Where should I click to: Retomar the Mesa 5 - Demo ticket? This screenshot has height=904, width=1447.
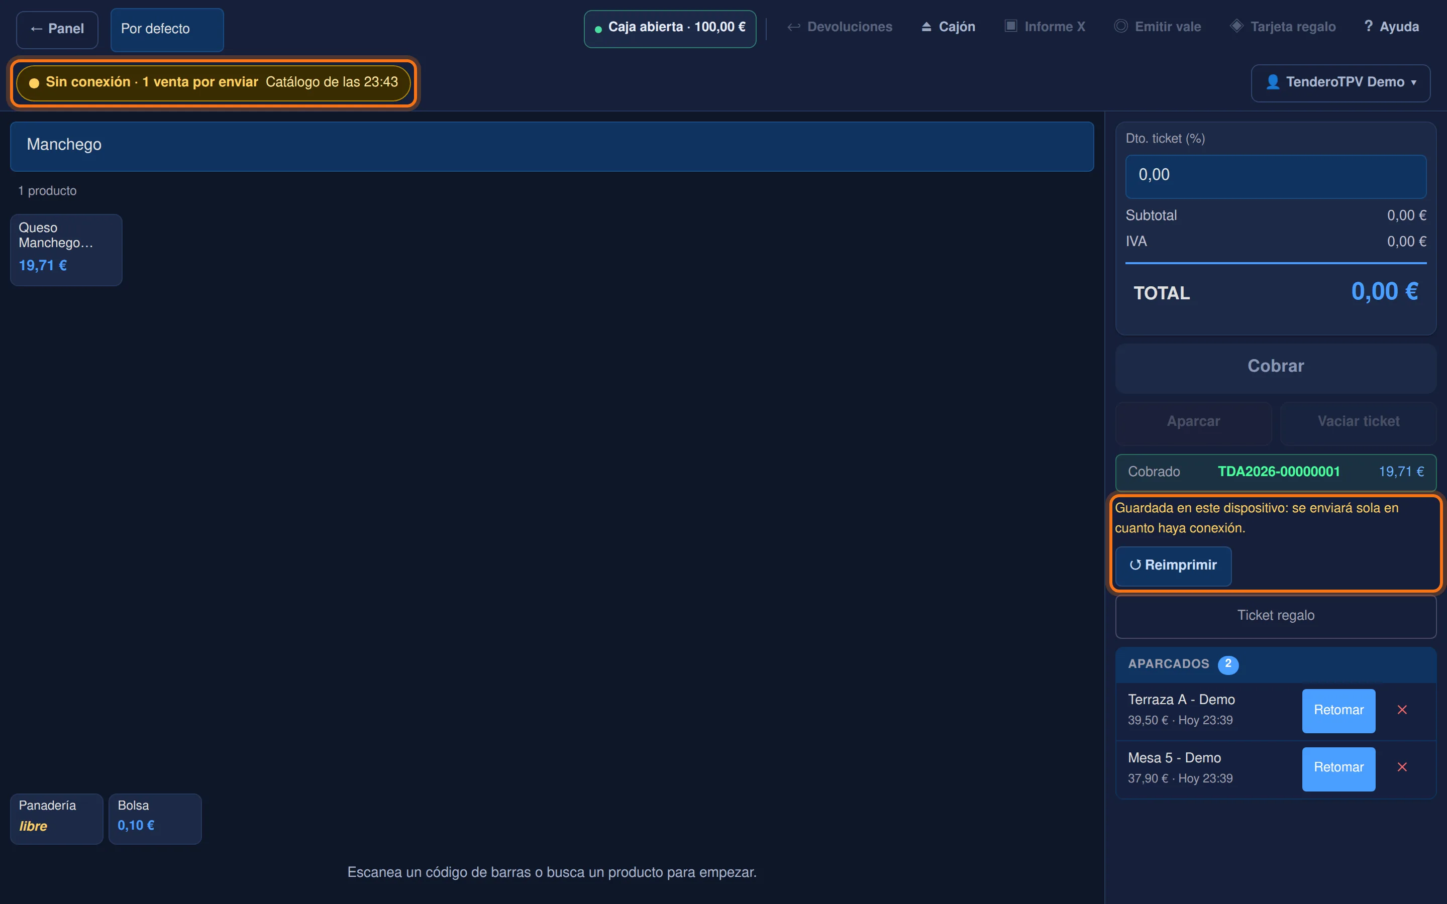pyautogui.click(x=1339, y=768)
